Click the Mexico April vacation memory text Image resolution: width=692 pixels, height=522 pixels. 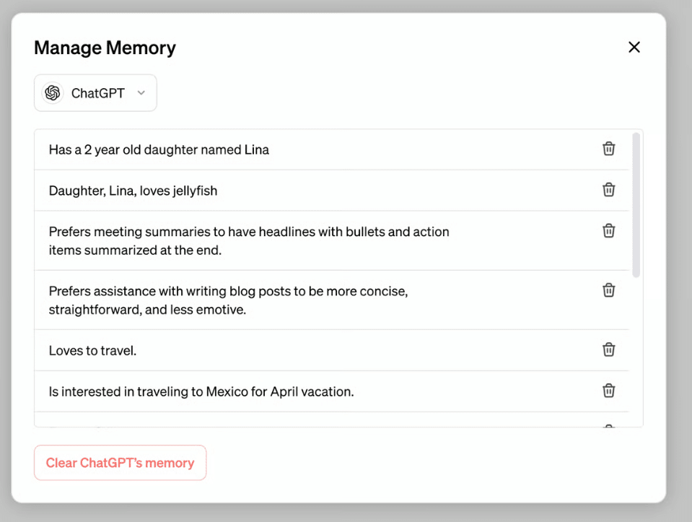coord(201,392)
